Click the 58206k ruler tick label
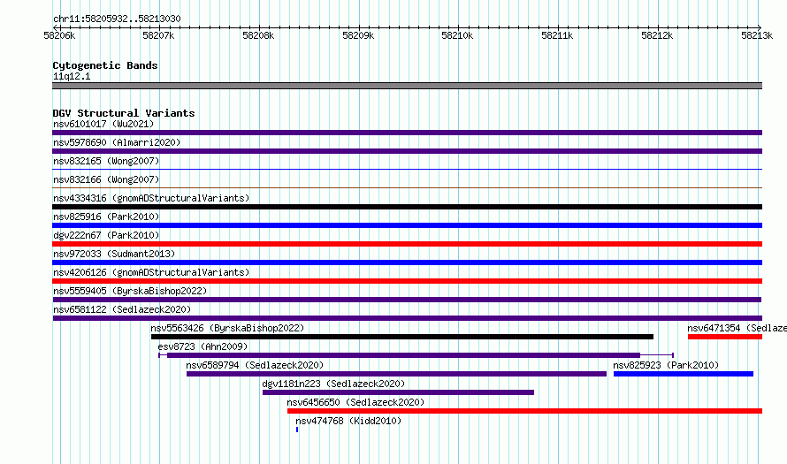Viewport: 787px width, 464px height. [x=59, y=35]
